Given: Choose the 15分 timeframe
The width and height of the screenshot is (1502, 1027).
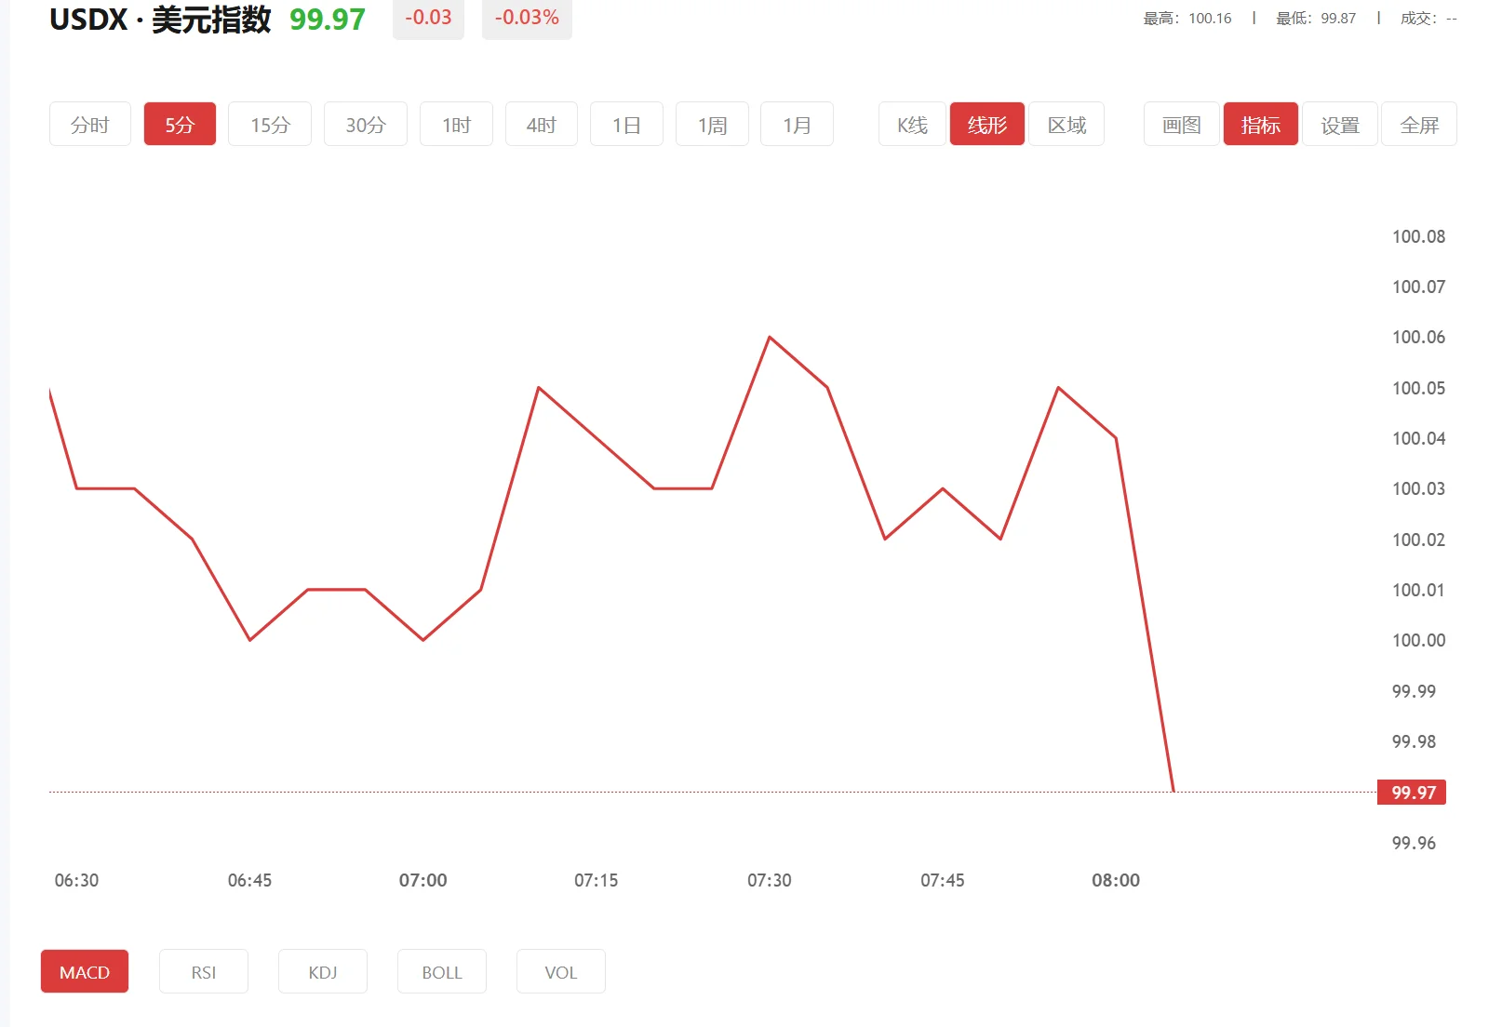Looking at the screenshot, I should point(270,125).
